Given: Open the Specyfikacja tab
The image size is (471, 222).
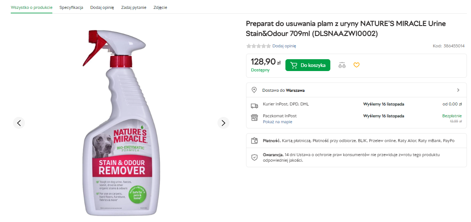Looking at the screenshot, I should 71,7.
